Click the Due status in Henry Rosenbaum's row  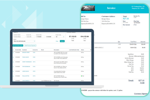(82, 62)
